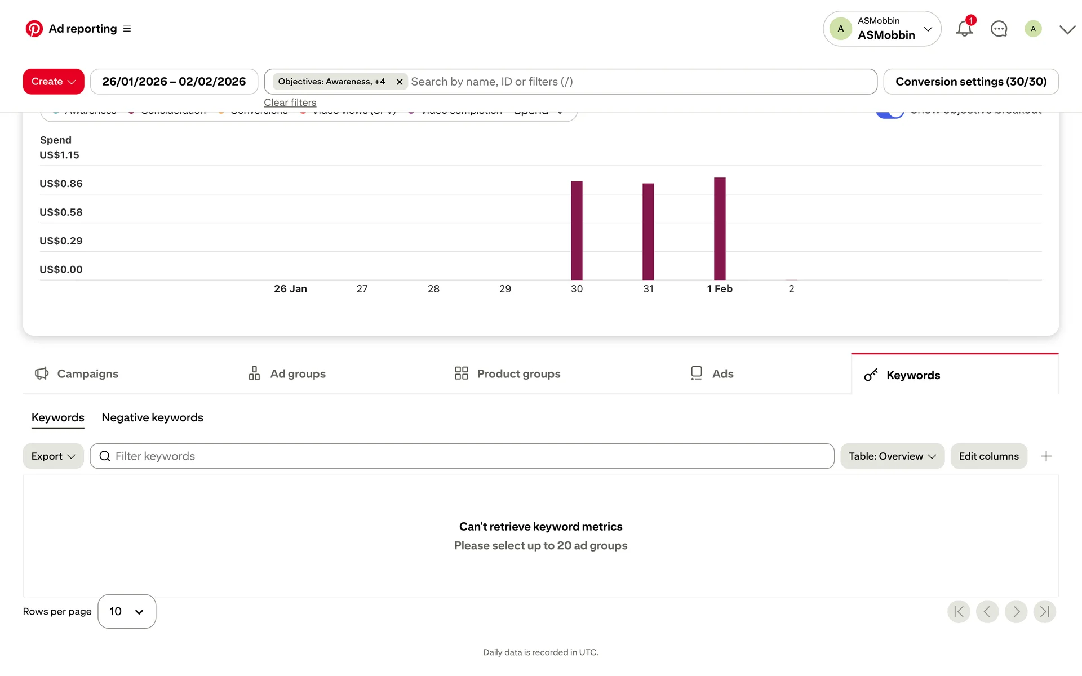1082x676 pixels.
Task: Open the Rows per page selector
Action: click(127, 612)
